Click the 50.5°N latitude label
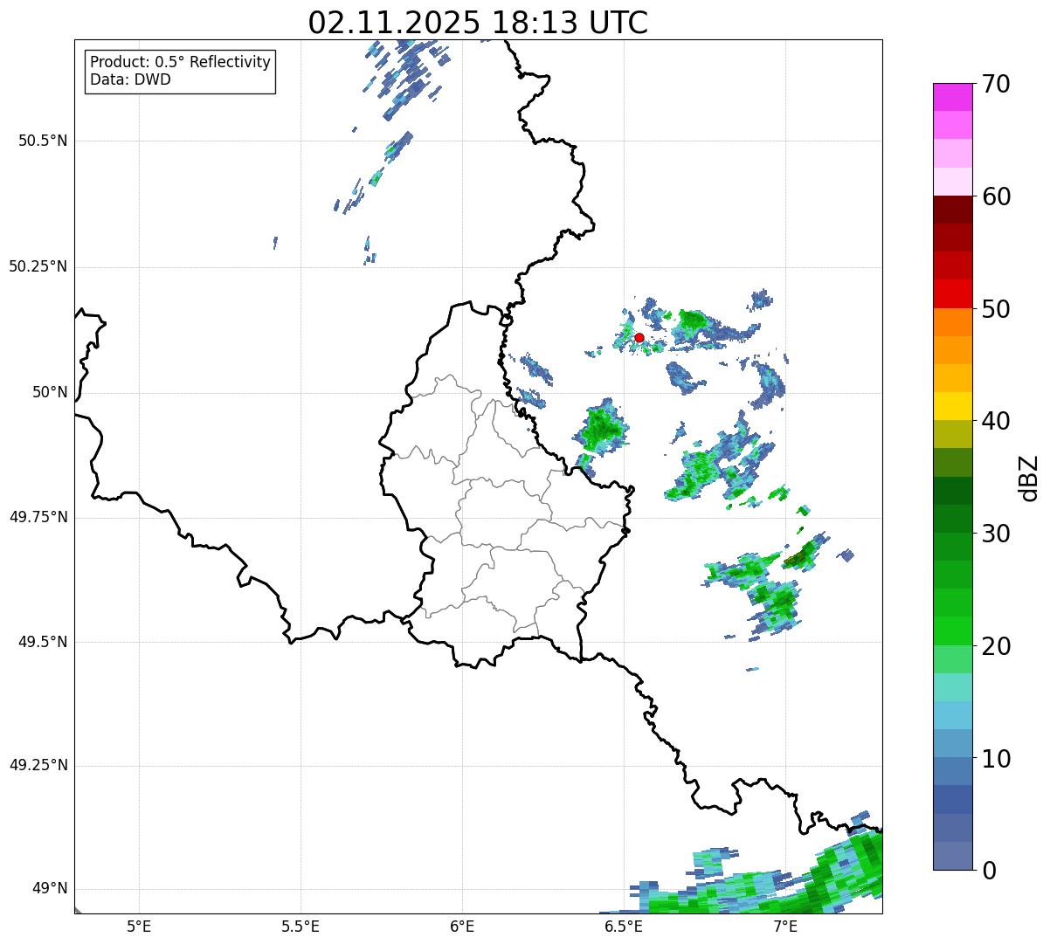The width and height of the screenshot is (1050, 944). click(43, 141)
